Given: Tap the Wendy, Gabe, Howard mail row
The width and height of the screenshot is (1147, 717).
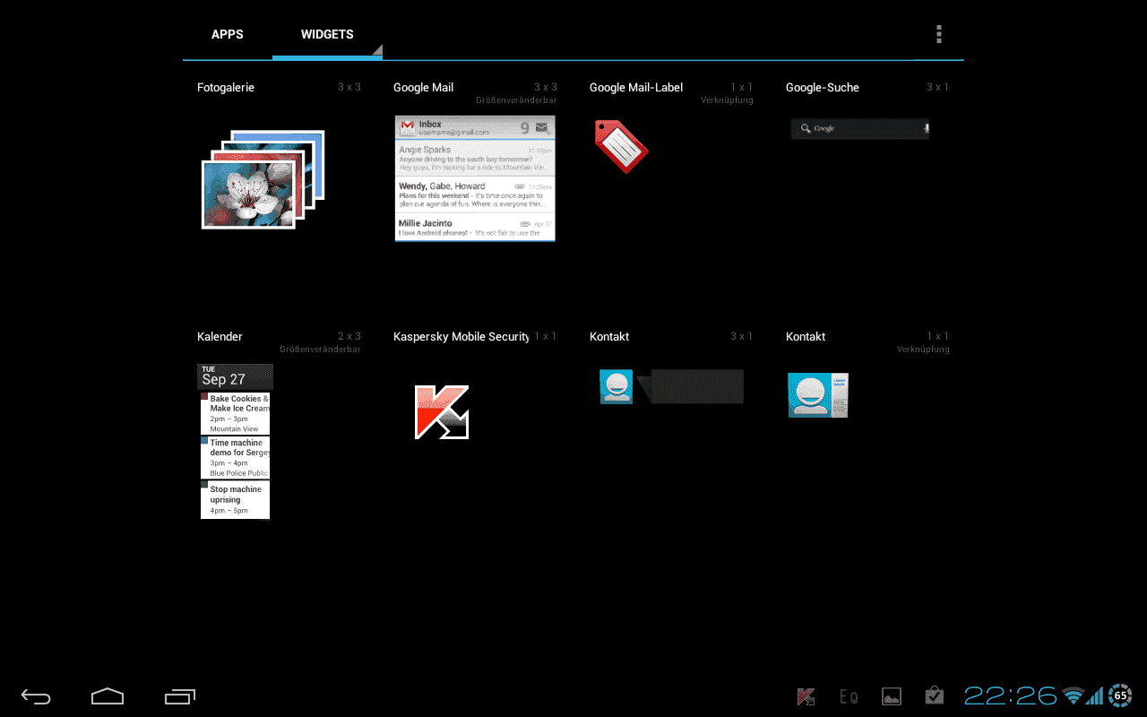Looking at the screenshot, I should coord(475,194).
